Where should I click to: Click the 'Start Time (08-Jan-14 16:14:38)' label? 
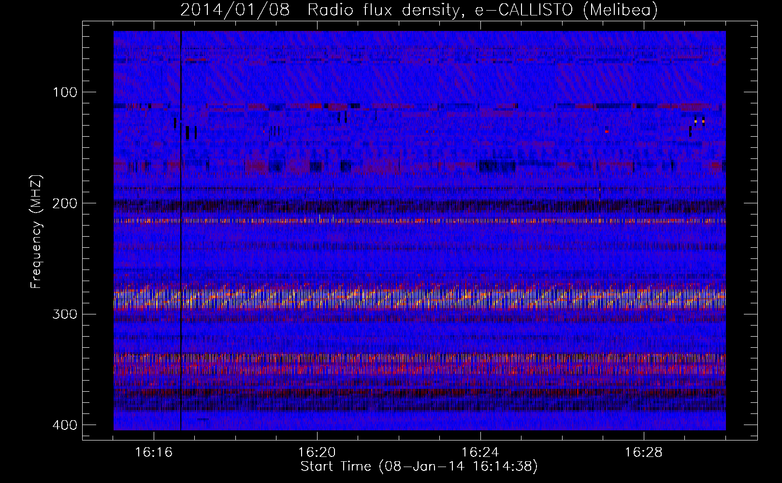(419, 467)
